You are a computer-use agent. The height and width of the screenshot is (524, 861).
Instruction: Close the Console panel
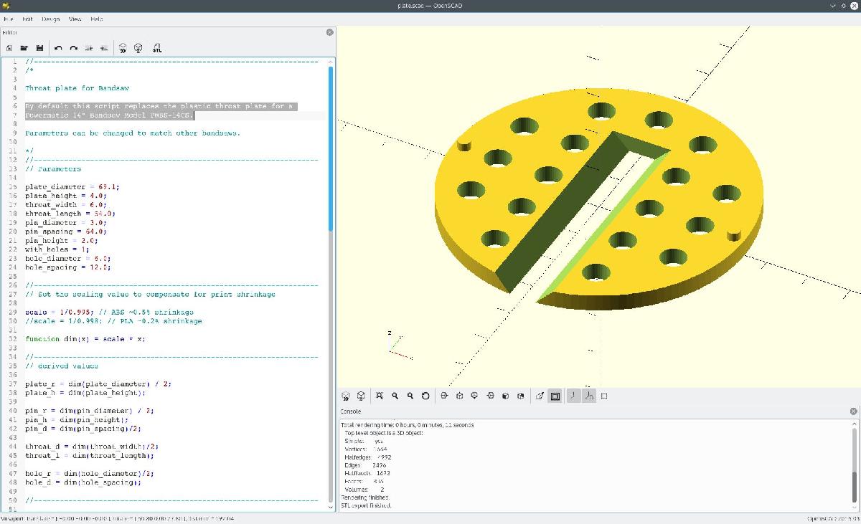tap(853, 411)
